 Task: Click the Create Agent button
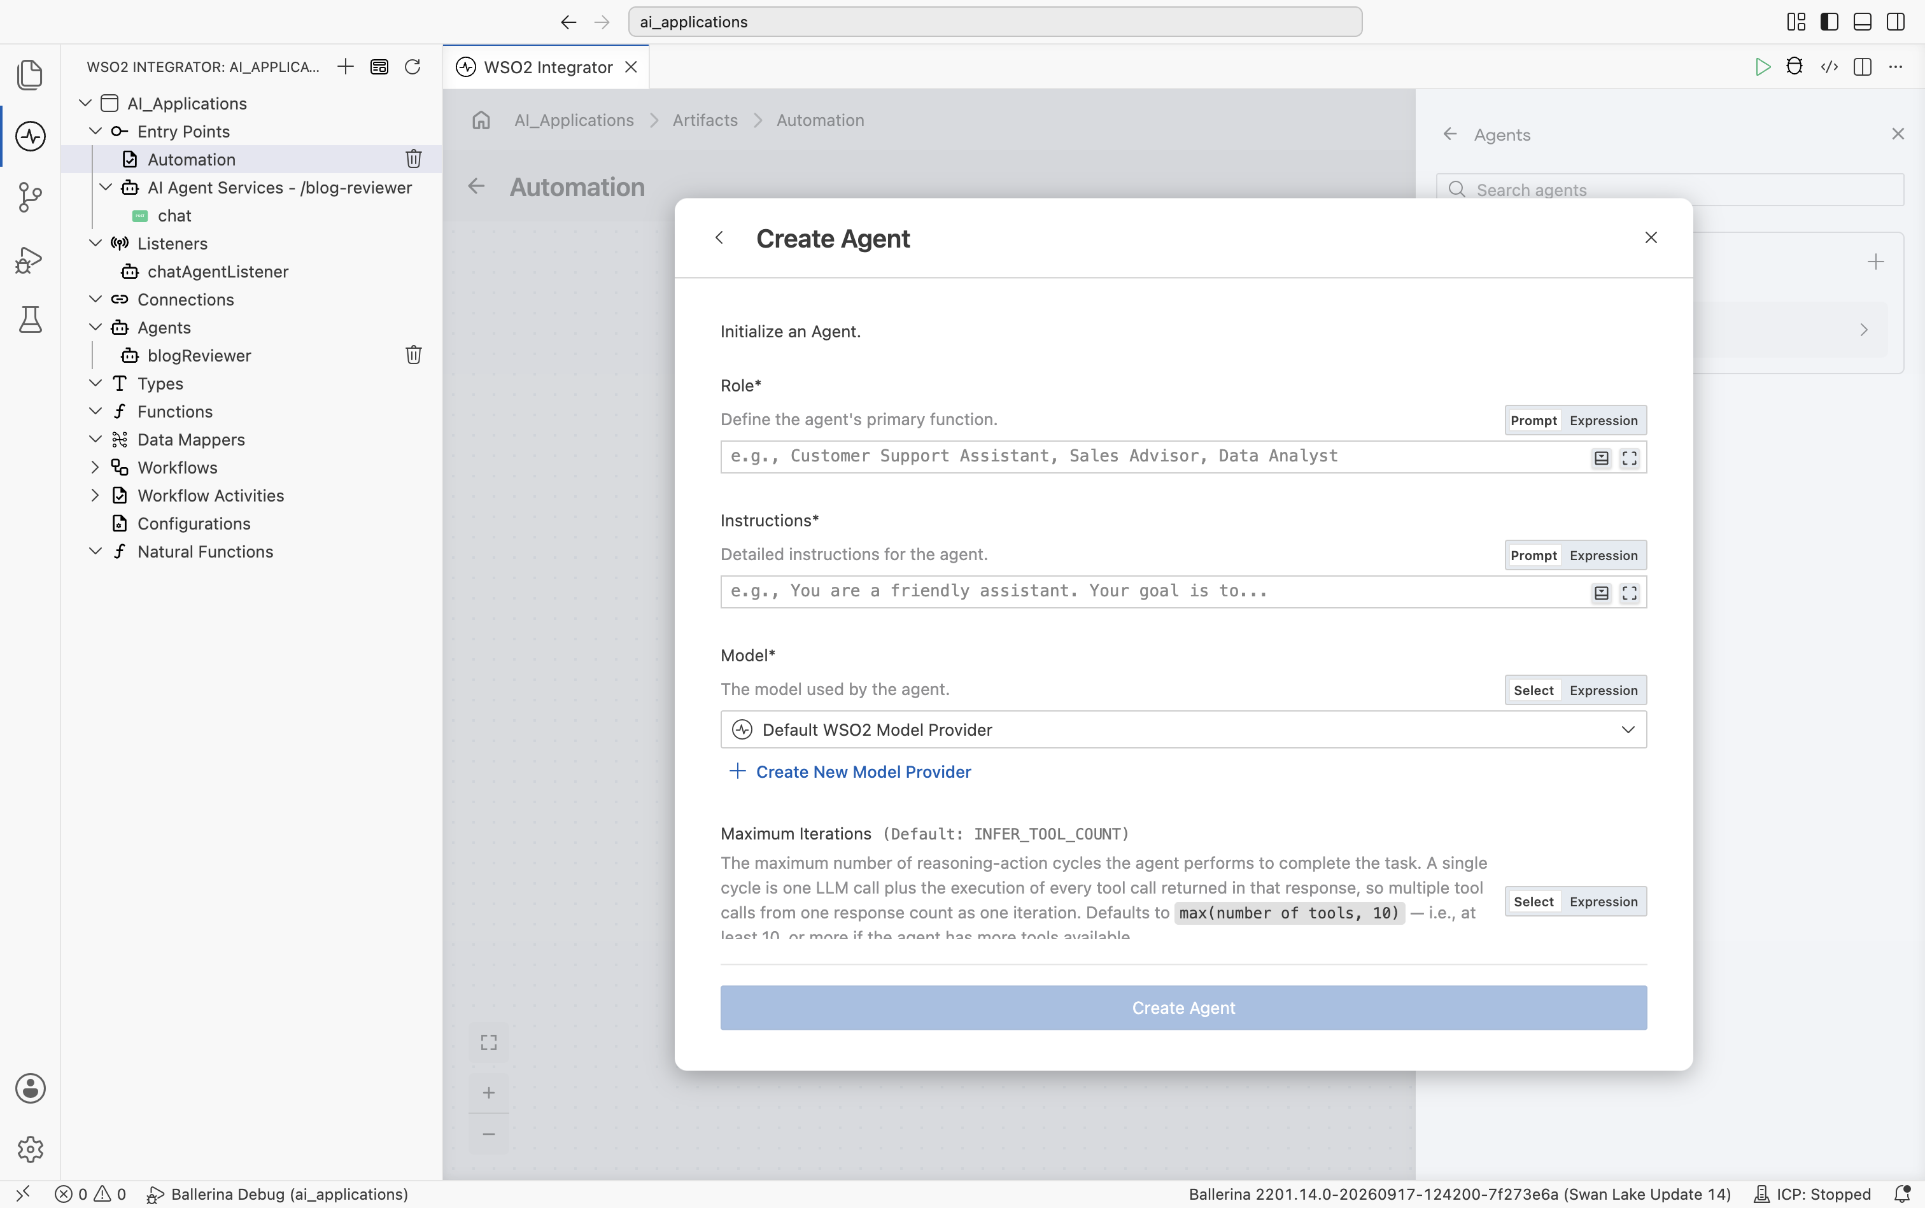(x=1183, y=1008)
